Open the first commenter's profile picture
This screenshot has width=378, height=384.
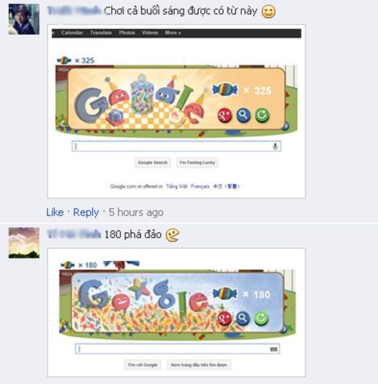coord(24,19)
